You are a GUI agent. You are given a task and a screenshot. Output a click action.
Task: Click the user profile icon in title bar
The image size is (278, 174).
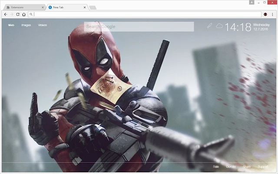coord(252,2)
